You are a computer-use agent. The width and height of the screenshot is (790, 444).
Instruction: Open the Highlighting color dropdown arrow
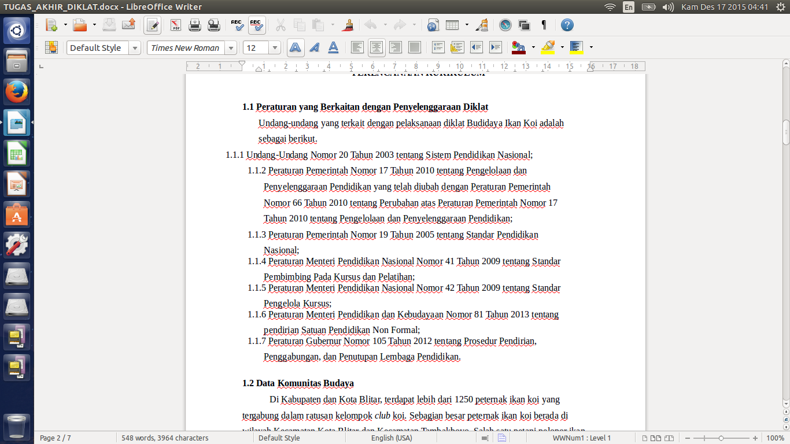pyautogui.click(x=562, y=47)
